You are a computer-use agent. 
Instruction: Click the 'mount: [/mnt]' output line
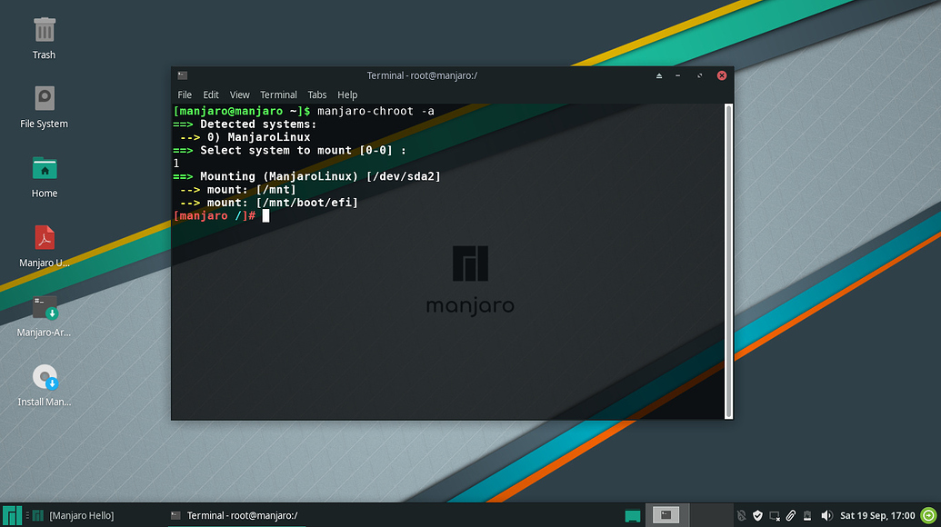click(x=238, y=190)
